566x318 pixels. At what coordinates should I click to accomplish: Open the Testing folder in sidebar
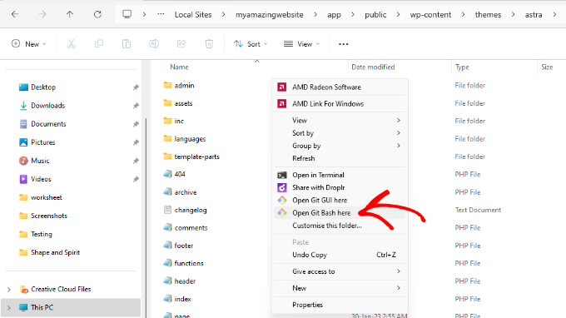point(41,234)
